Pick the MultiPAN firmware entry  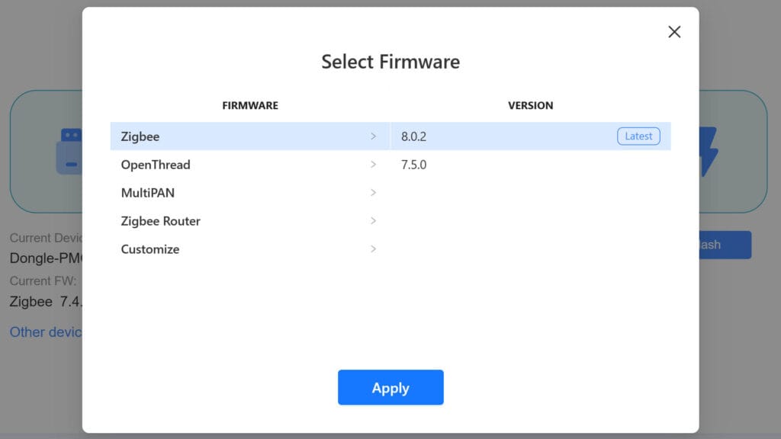148,193
